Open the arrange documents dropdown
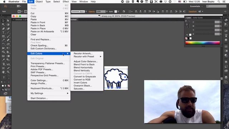This screenshot has width=229, height=129. click(x=19, y=6)
